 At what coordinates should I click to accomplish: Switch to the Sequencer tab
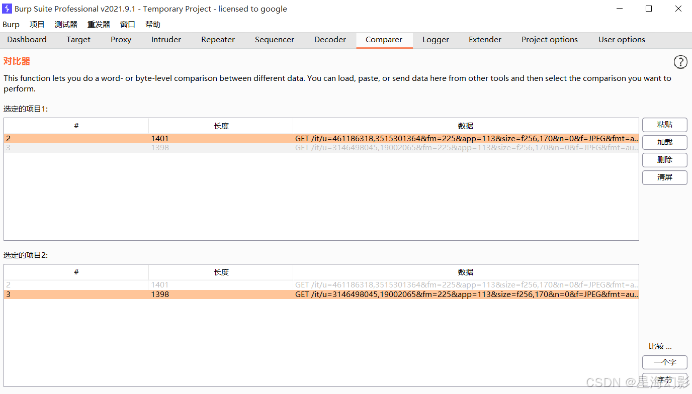click(274, 40)
